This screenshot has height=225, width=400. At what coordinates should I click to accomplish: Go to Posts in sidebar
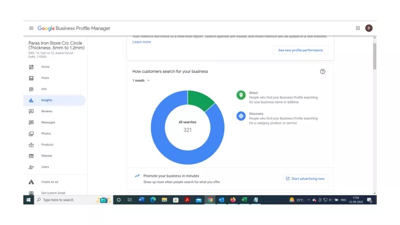(45, 78)
